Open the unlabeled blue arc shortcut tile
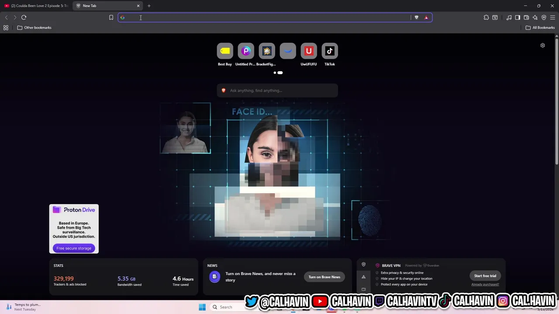 tap(288, 51)
